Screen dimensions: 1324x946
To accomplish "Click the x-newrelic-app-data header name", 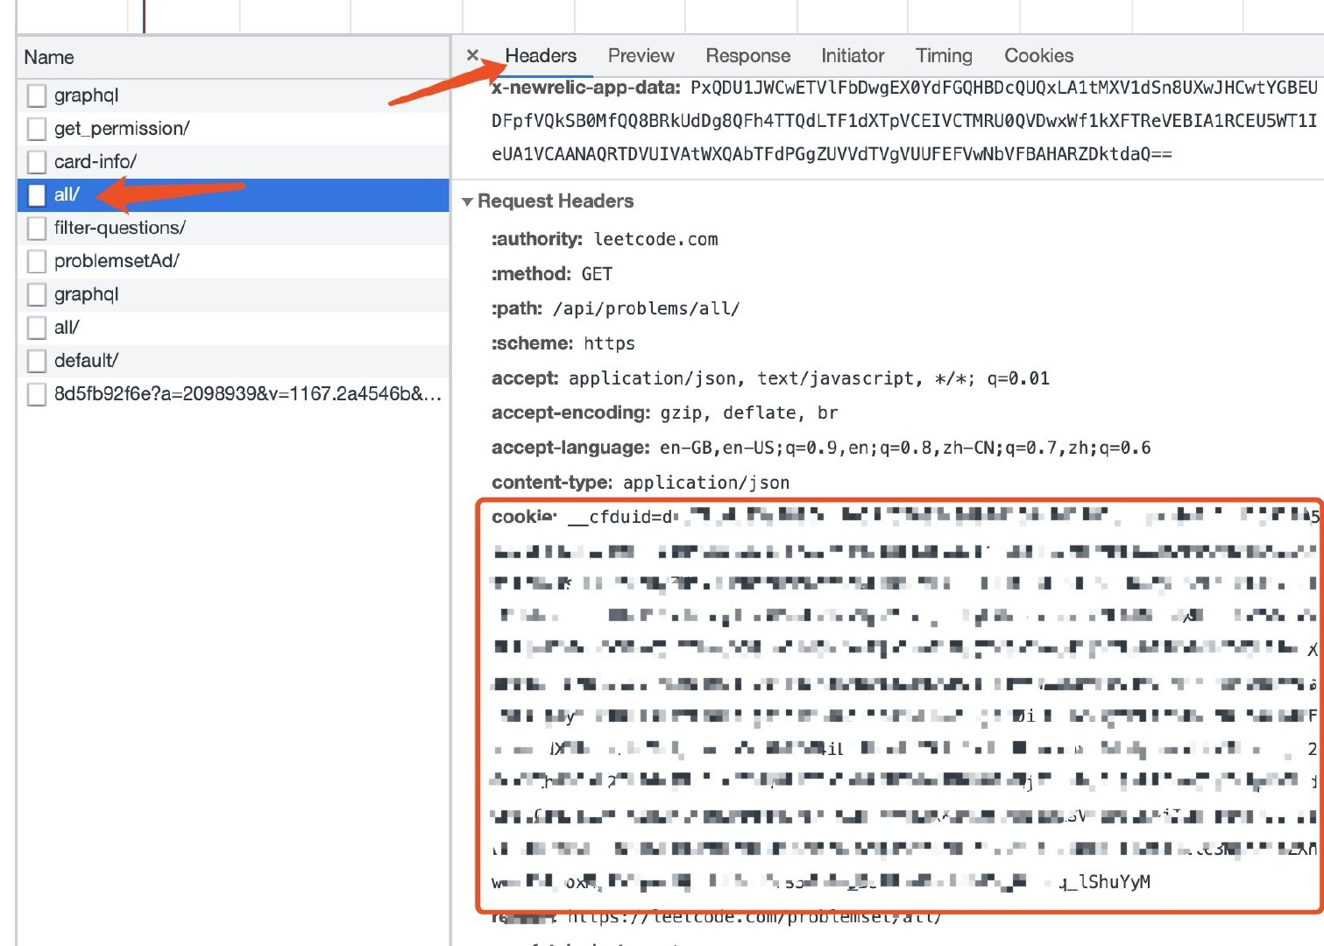I will (x=586, y=88).
